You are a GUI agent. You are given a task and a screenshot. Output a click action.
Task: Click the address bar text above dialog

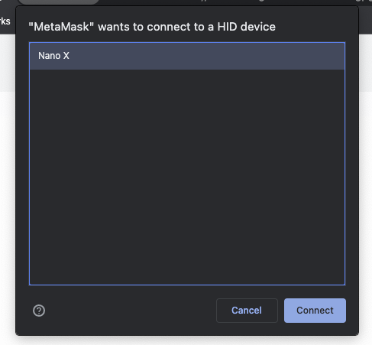point(231,1)
